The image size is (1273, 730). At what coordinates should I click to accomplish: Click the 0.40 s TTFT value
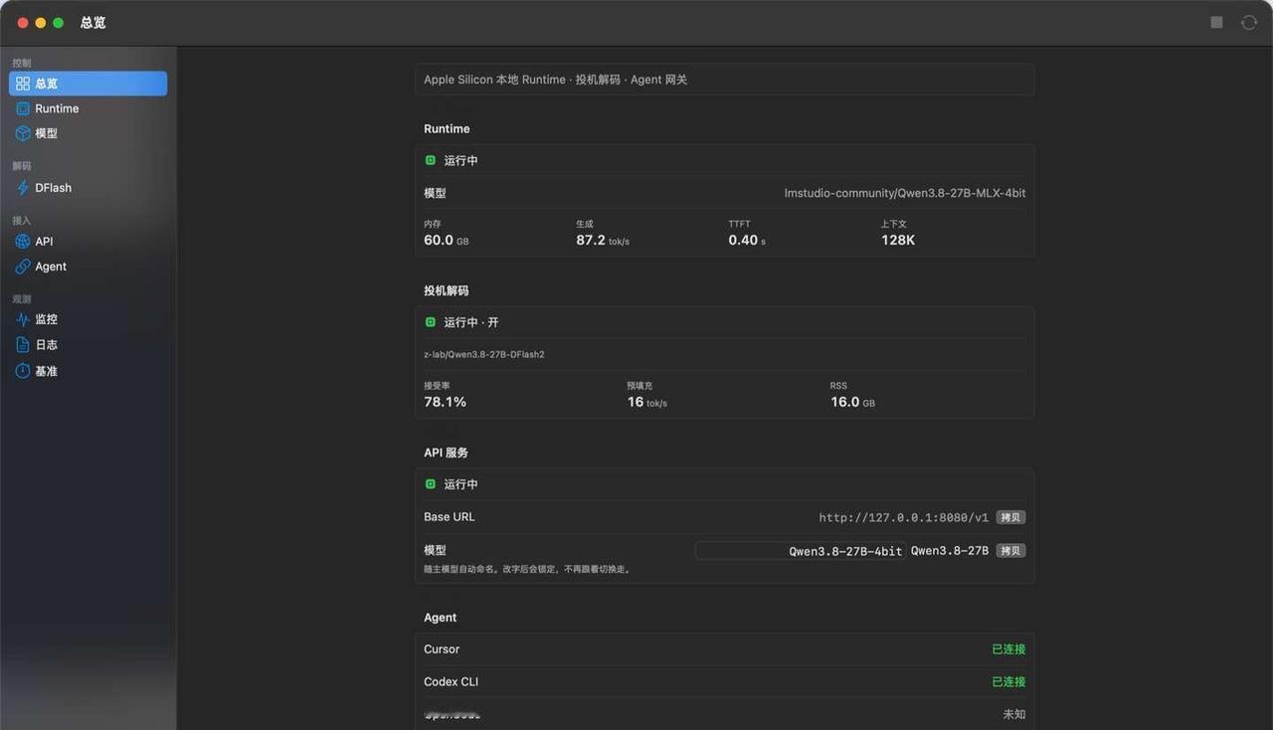coord(747,240)
